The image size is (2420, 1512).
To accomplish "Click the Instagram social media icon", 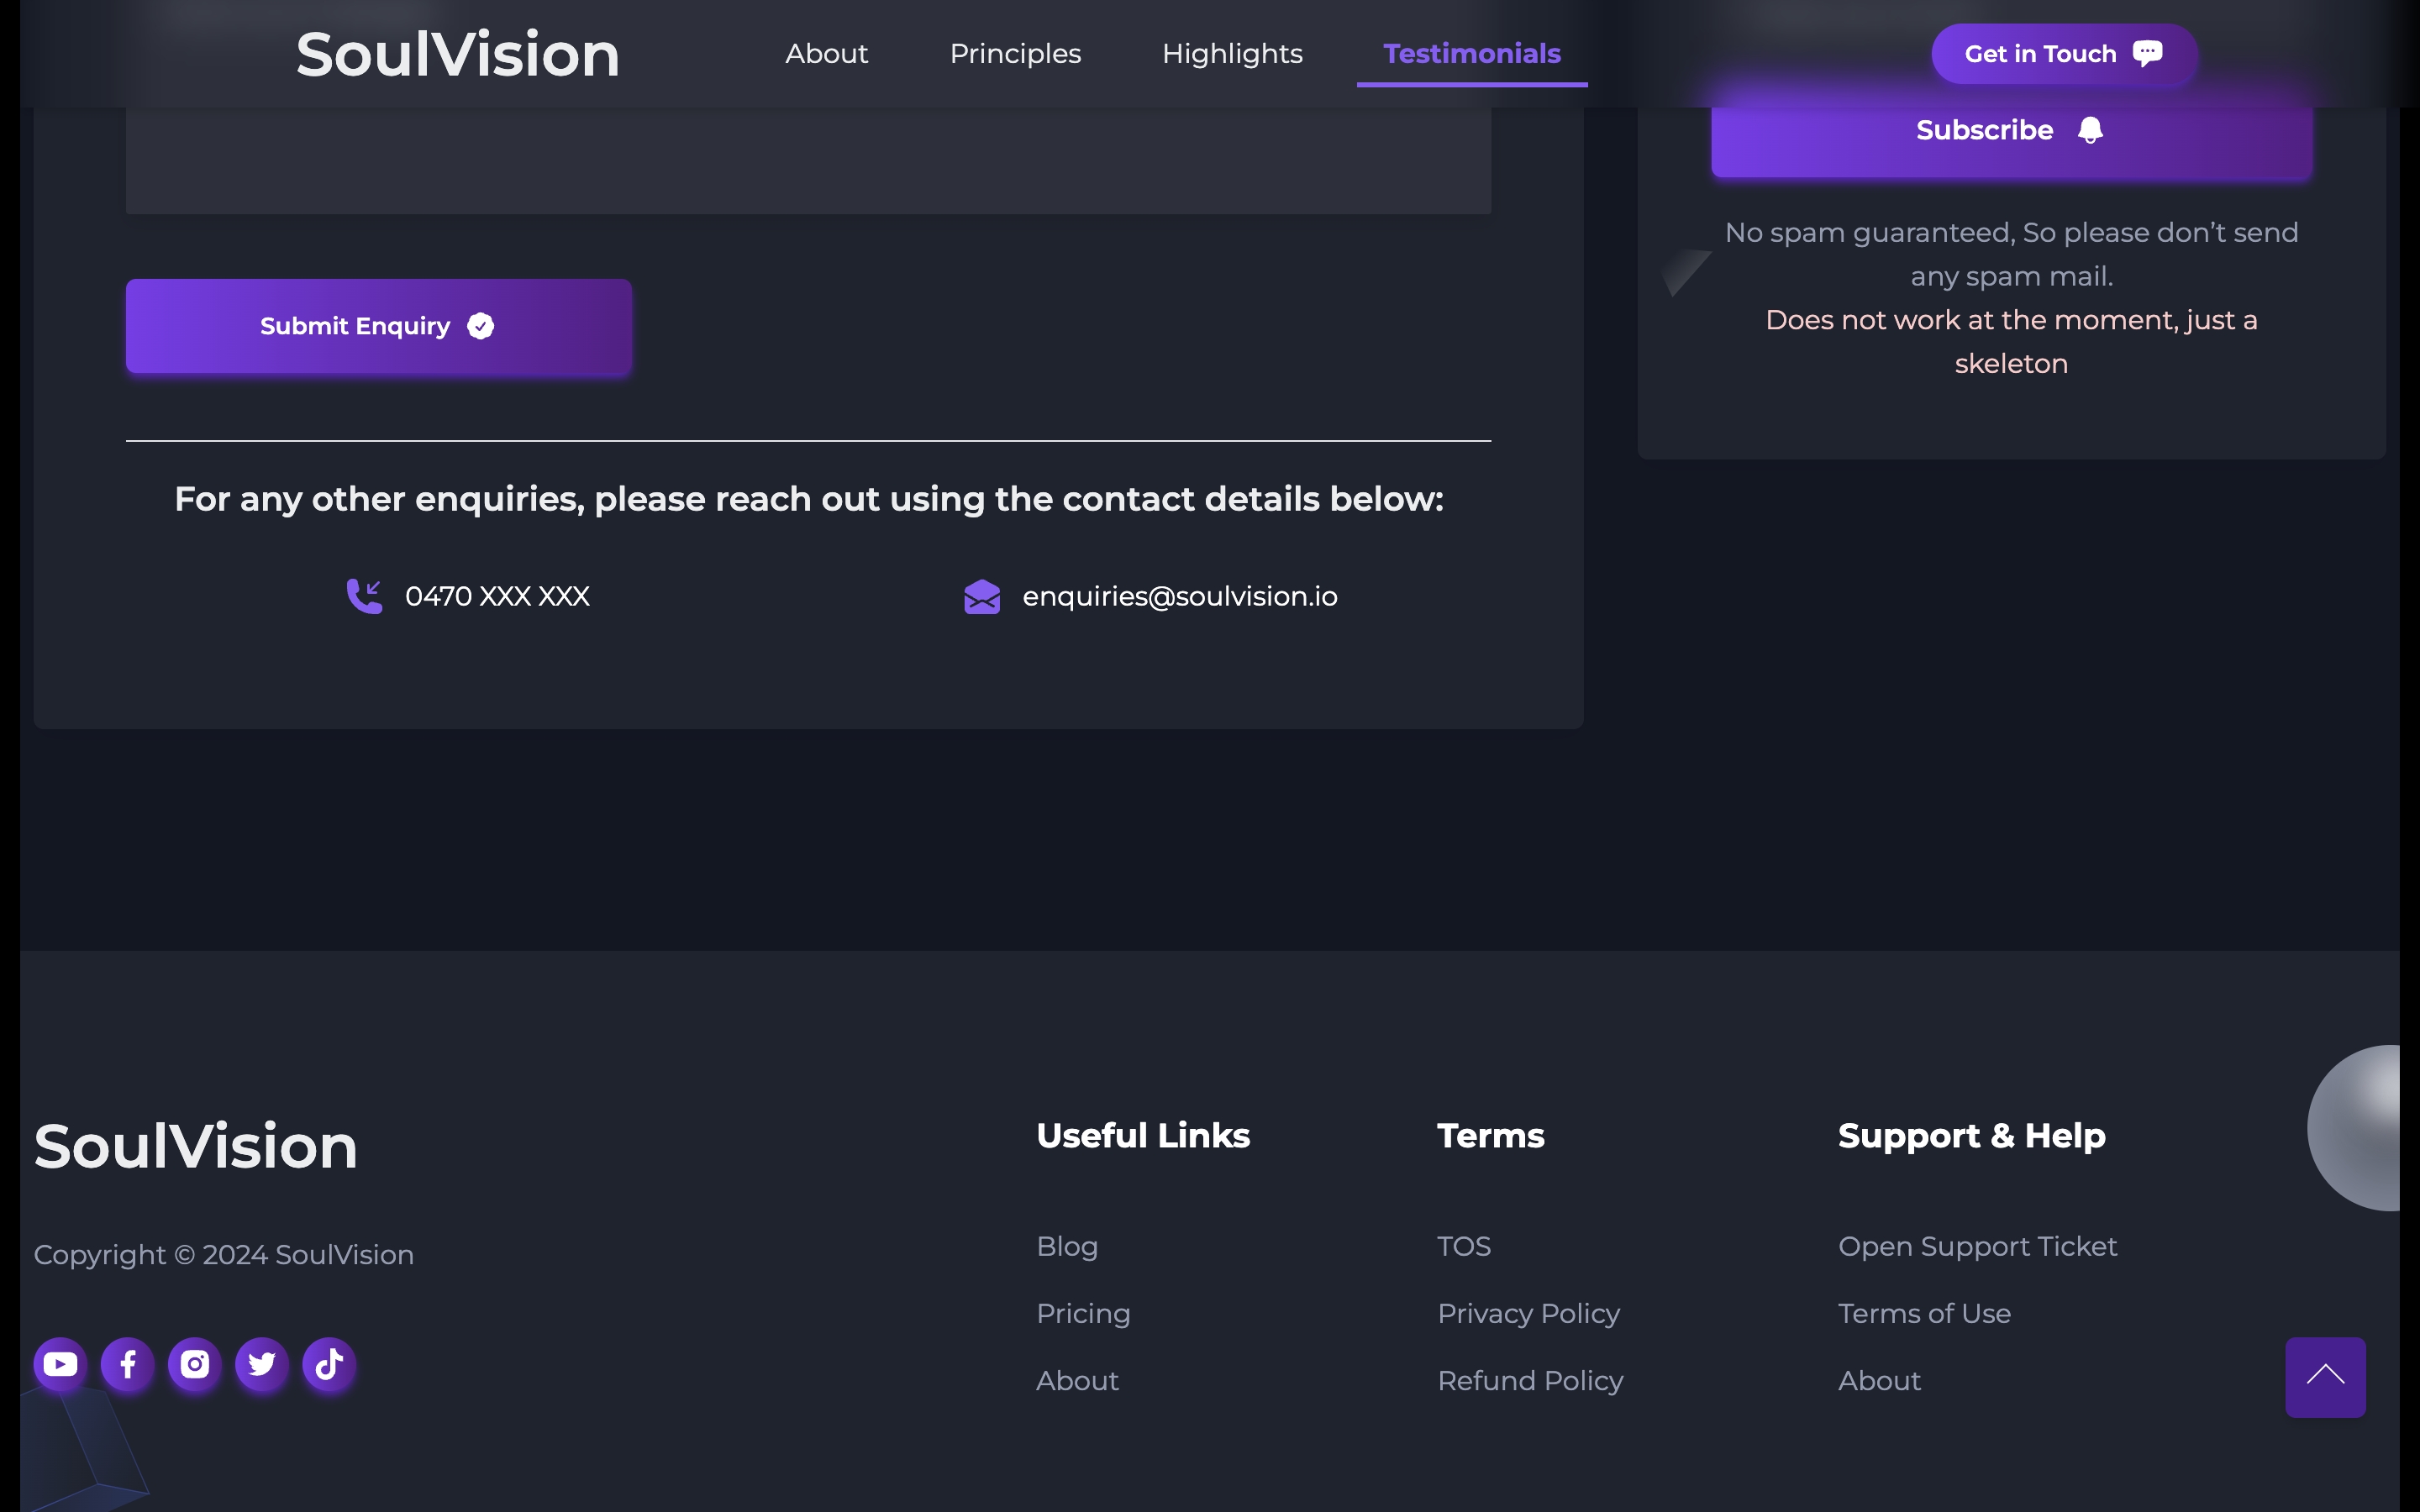I will click(x=193, y=1362).
